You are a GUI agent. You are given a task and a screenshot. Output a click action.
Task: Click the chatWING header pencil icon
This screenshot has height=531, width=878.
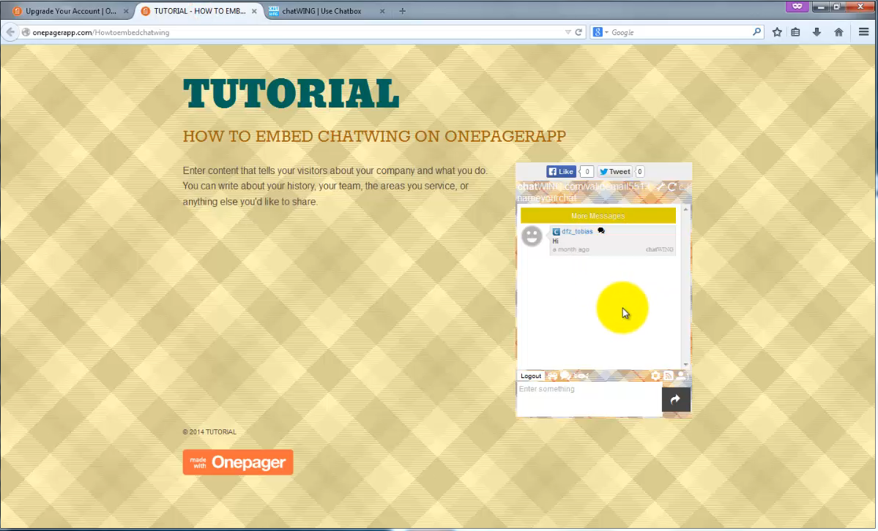point(661,187)
